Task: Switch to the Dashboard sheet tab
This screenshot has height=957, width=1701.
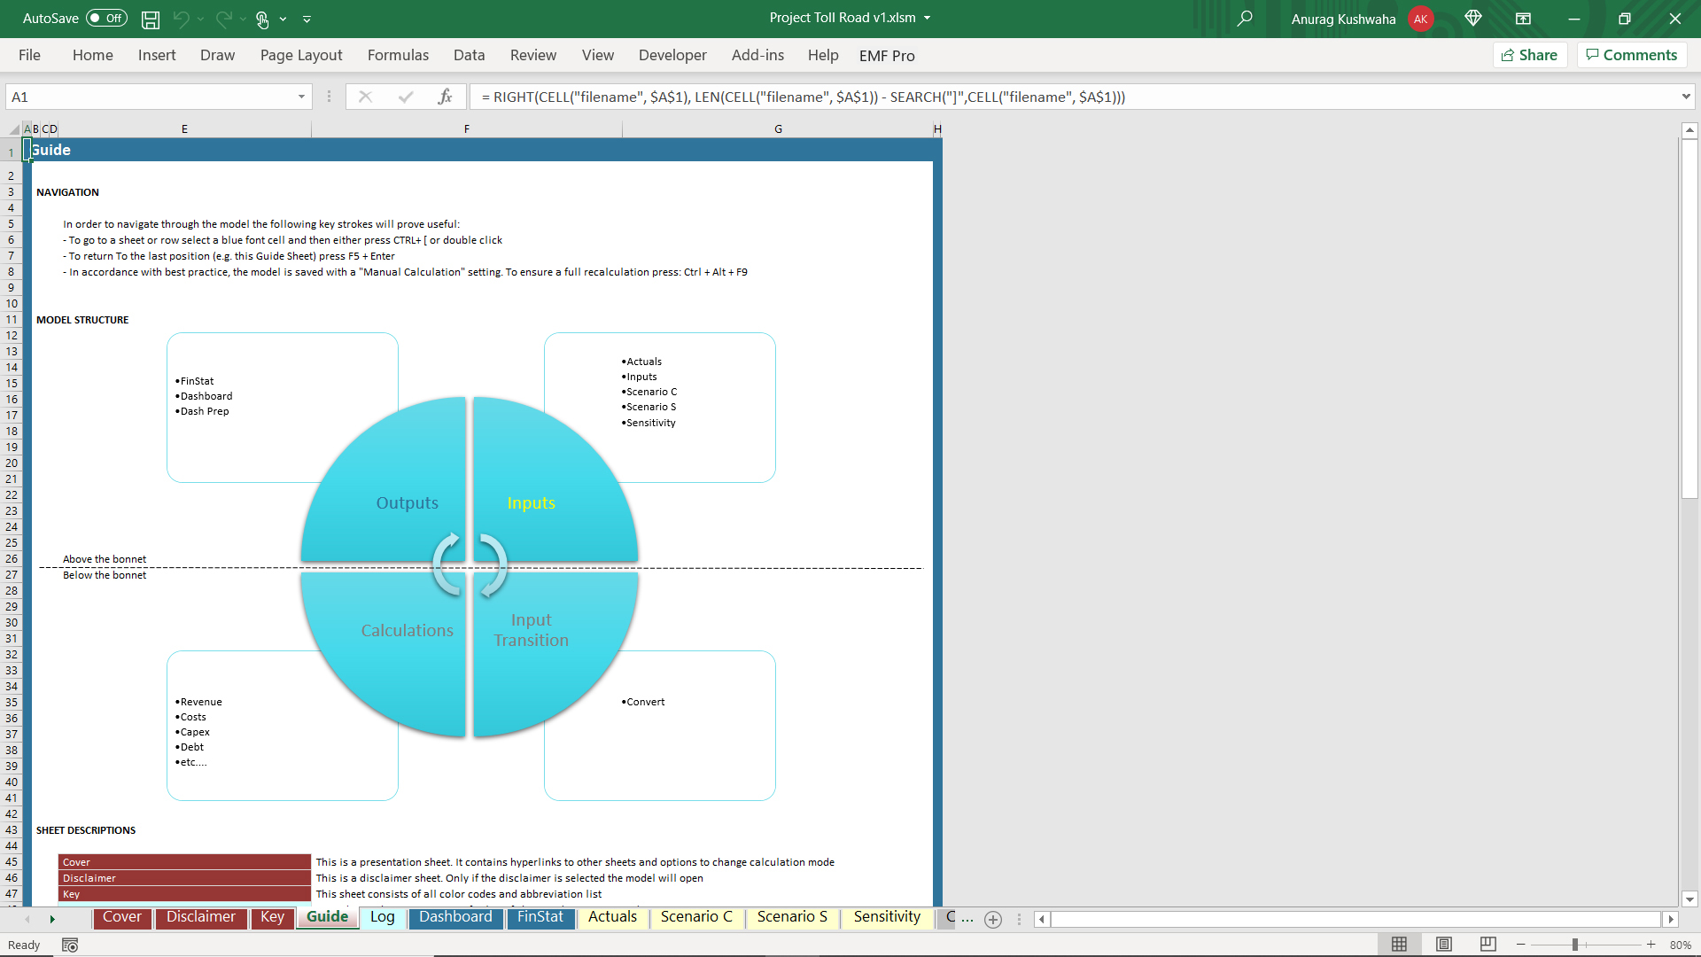Action: tap(455, 917)
